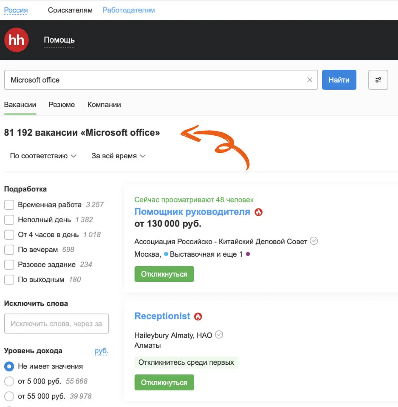Switch to the Резюме tab
This screenshot has height=407, width=398.
click(62, 105)
